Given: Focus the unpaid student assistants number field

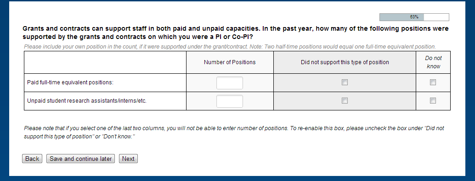Looking at the screenshot, I should [230, 101].
